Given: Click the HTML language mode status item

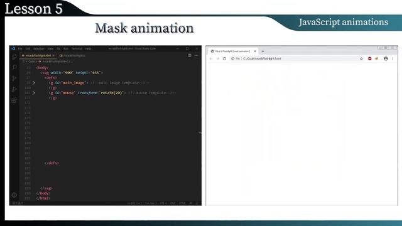Looking at the screenshot, I should point(182,203).
